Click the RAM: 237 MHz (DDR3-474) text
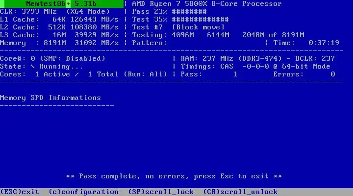This screenshot has height=196, width=353. coord(231,58)
